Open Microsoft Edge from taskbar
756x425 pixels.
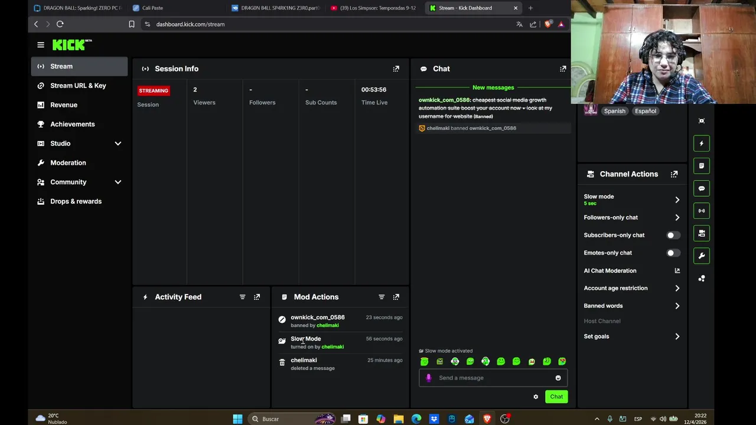(416, 419)
